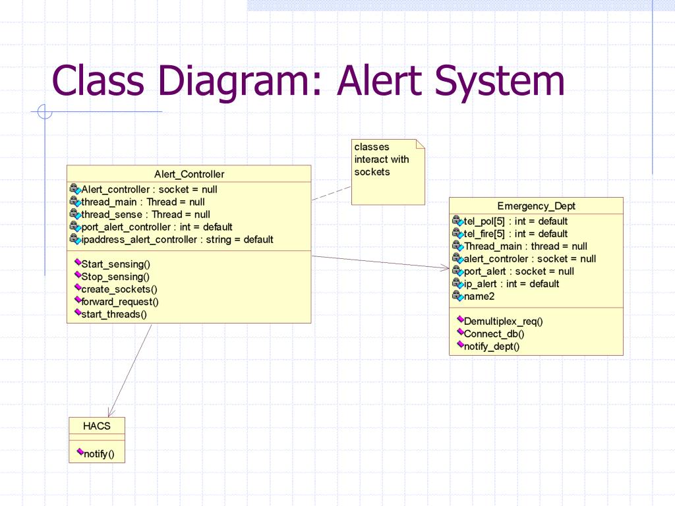Click the attribute icon beside tel_pol[5] : int
This screenshot has width=675, height=506.
coord(457,221)
